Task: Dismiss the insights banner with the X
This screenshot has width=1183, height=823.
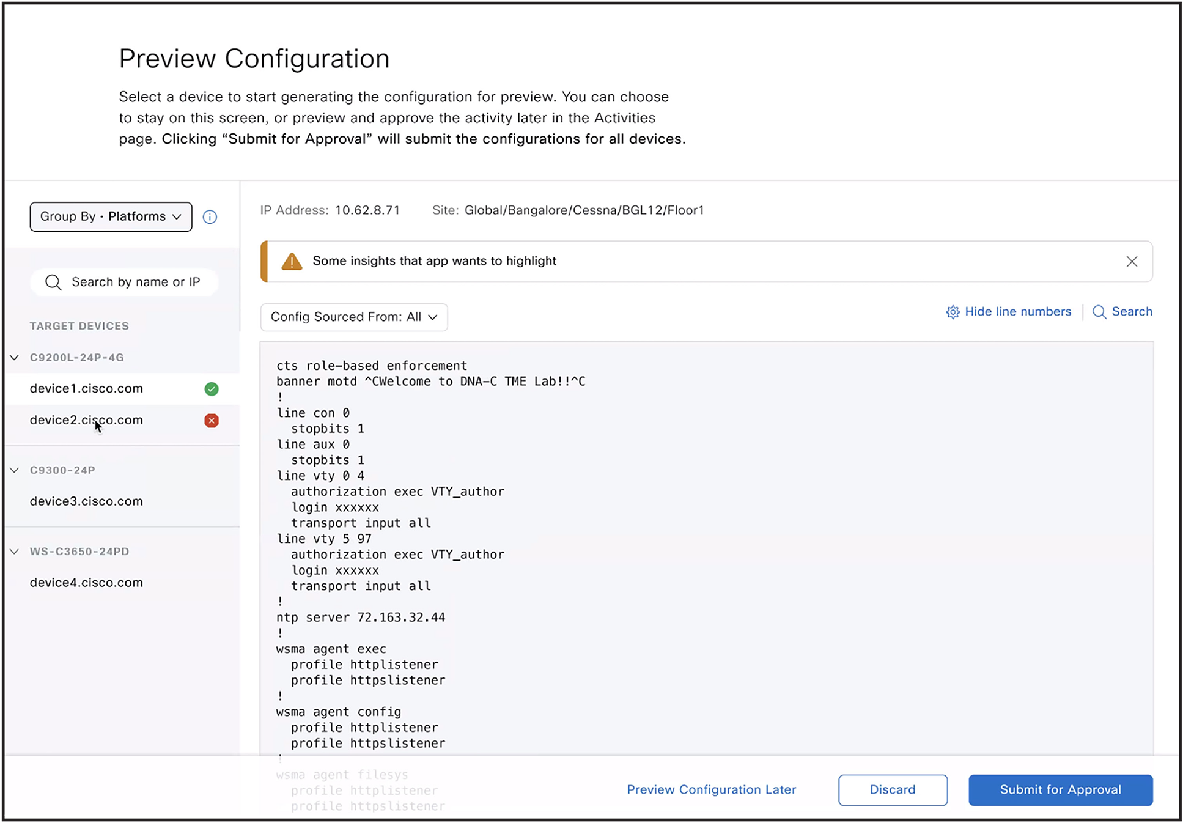Action: 1132,262
